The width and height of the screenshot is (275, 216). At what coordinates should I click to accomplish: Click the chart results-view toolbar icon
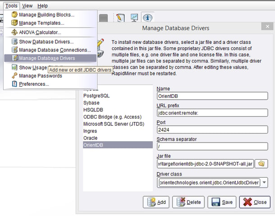tap(134, 18)
